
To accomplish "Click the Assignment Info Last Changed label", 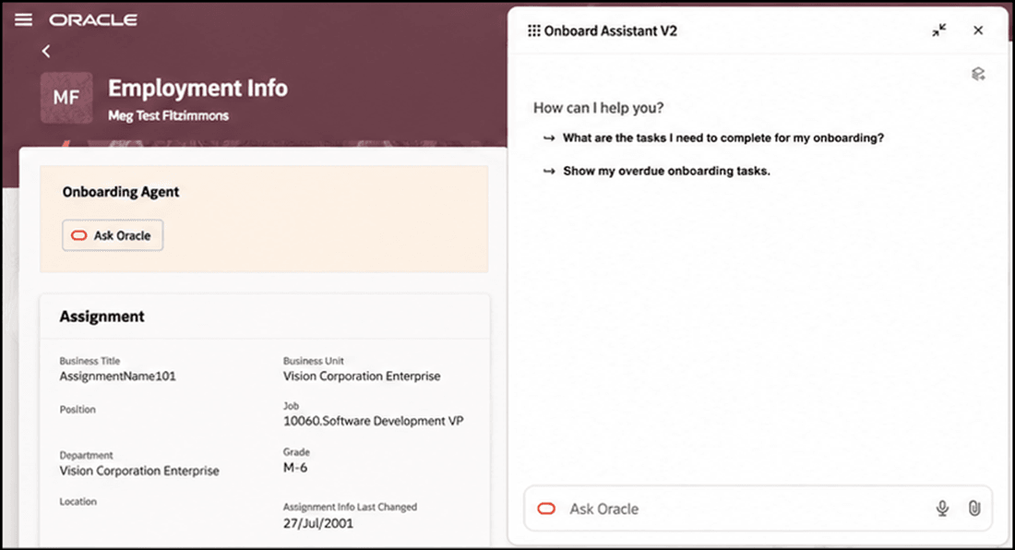I will point(350,508).
